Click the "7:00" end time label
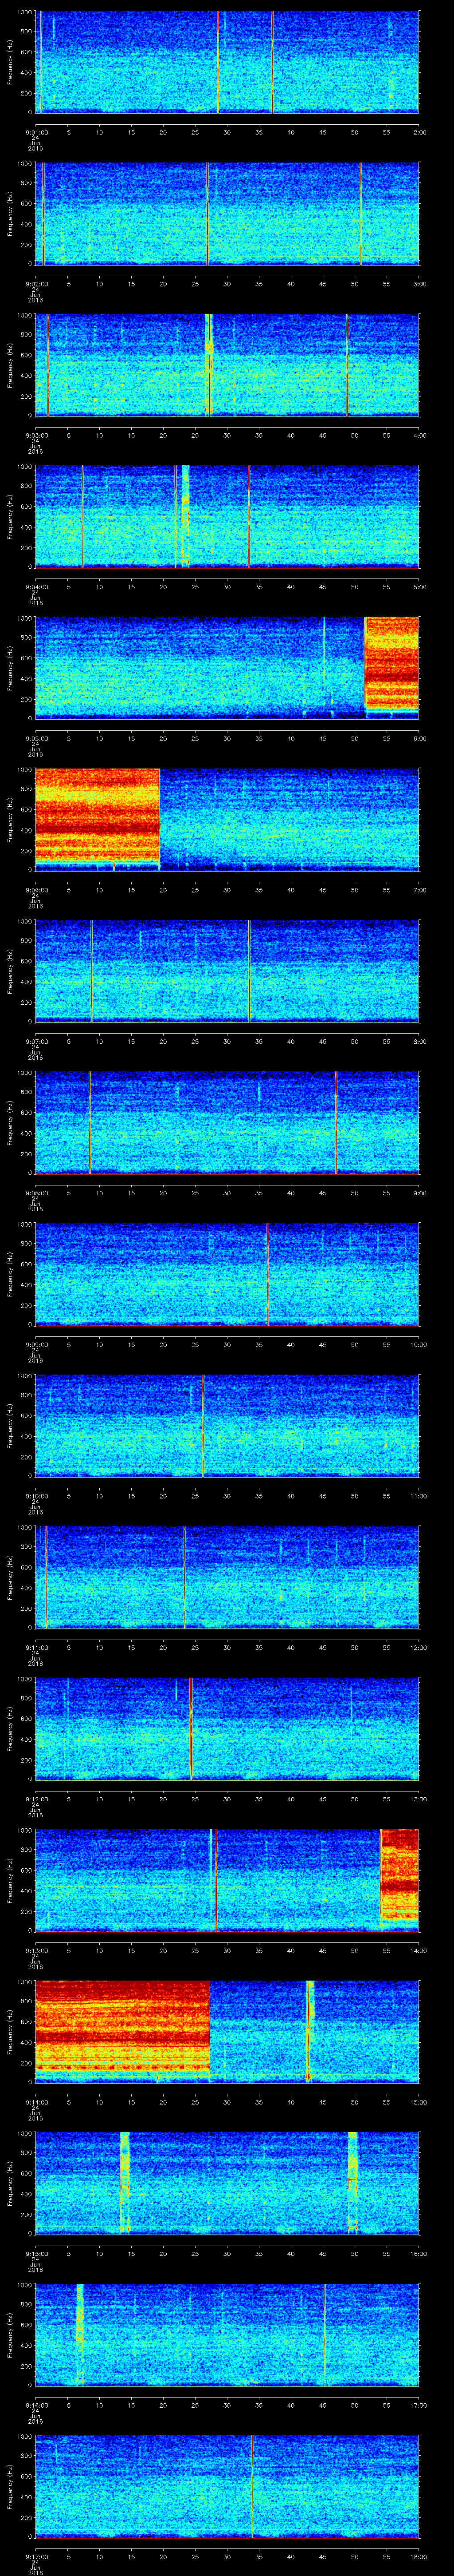454x2576 pixels. [x=419, y=890]
